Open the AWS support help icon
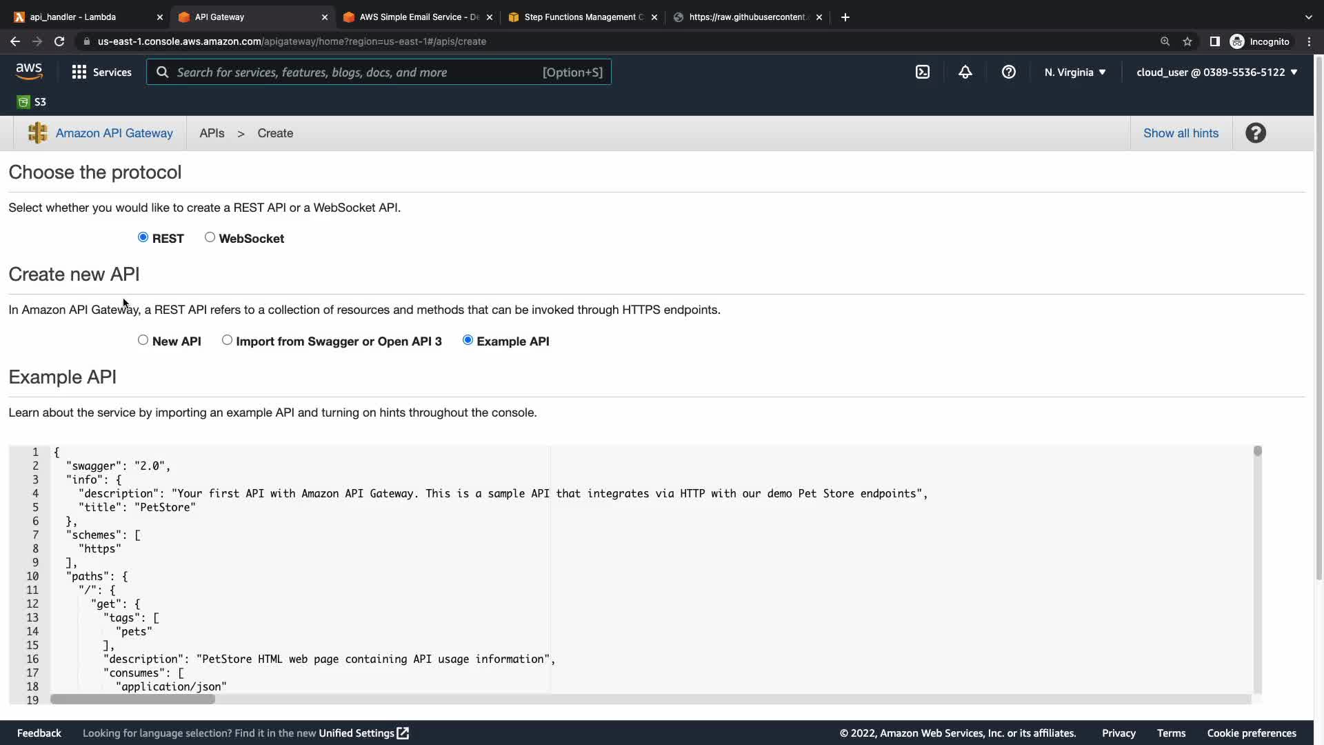This screenshot has width=1324, height=745. pos(1008,72)
